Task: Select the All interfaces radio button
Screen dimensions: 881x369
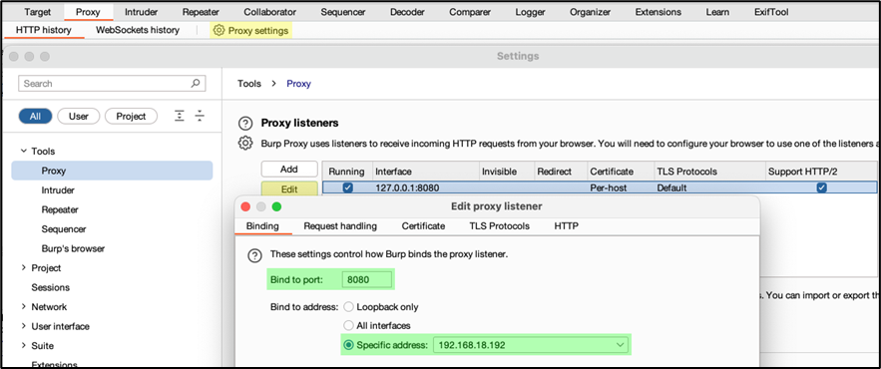Action: [x=348, y=325]
